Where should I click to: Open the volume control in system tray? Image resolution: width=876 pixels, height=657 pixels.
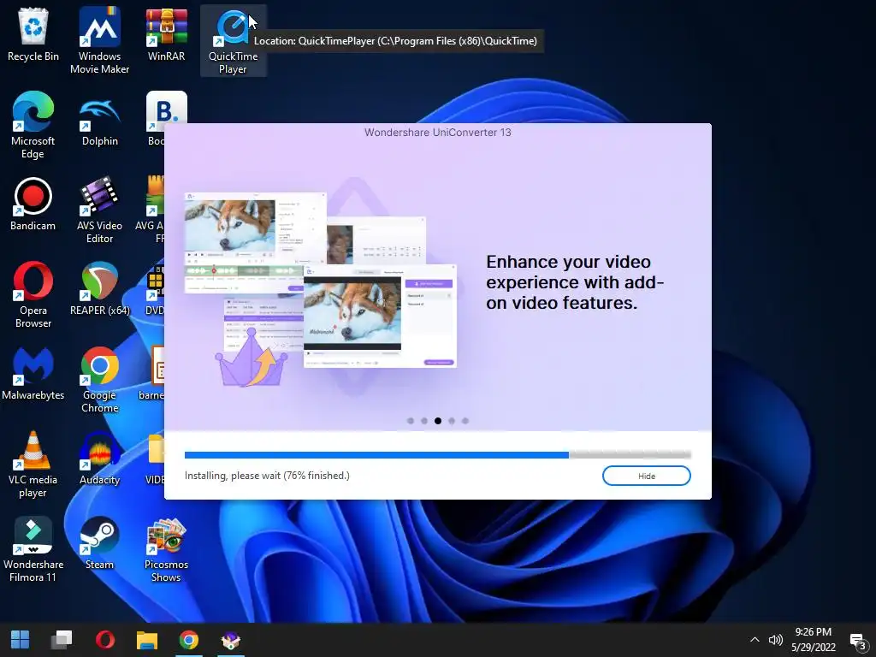coord(775,640)
